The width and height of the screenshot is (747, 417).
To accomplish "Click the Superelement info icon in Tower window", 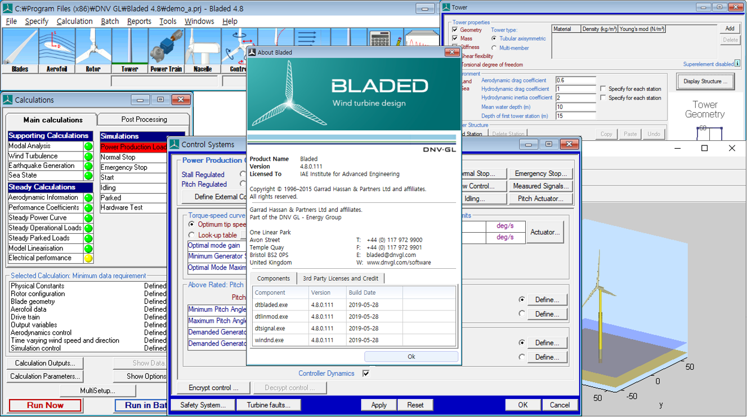I will 739,64.
